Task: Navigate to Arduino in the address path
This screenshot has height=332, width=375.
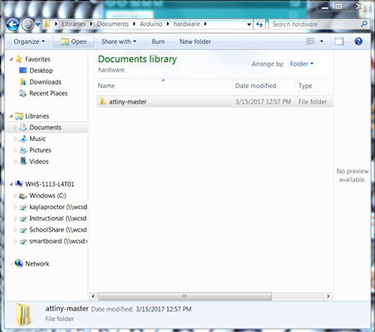Action: point(151,24)
